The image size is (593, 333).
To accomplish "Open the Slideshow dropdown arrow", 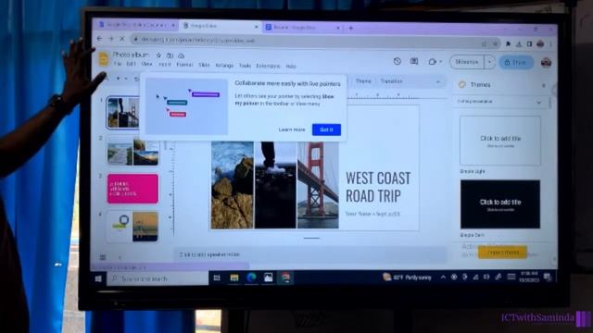I will pyautogui.click(x=490, y=62).
